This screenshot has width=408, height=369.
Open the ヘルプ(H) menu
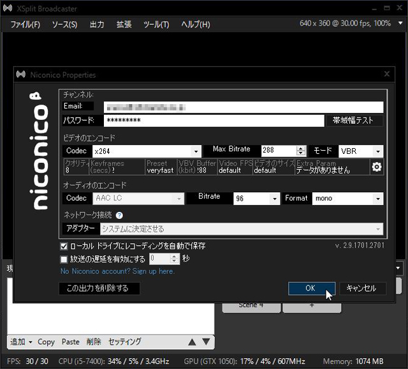(x=196, y=24)
